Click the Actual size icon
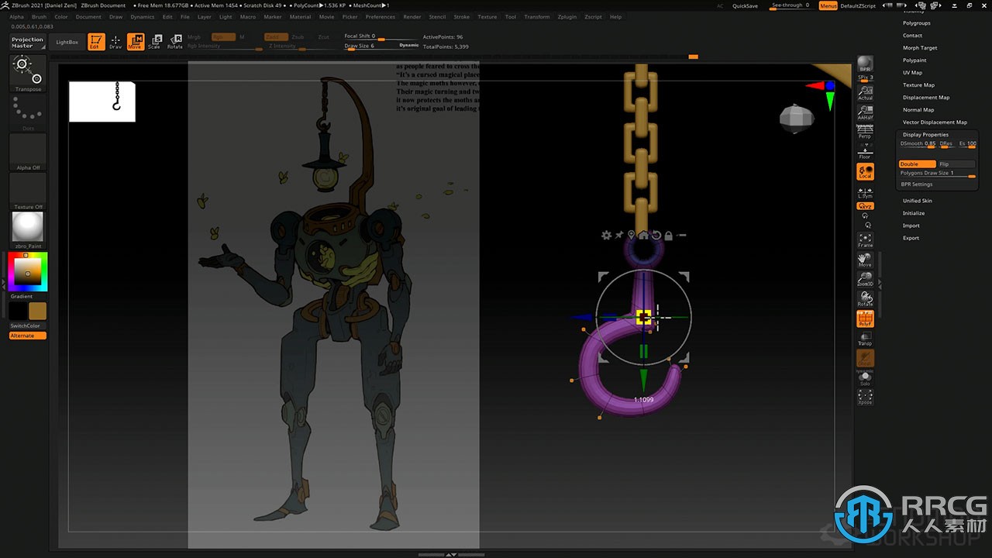Image resolution: width=992 pixels, height=558 pixels. pos(865,93)
